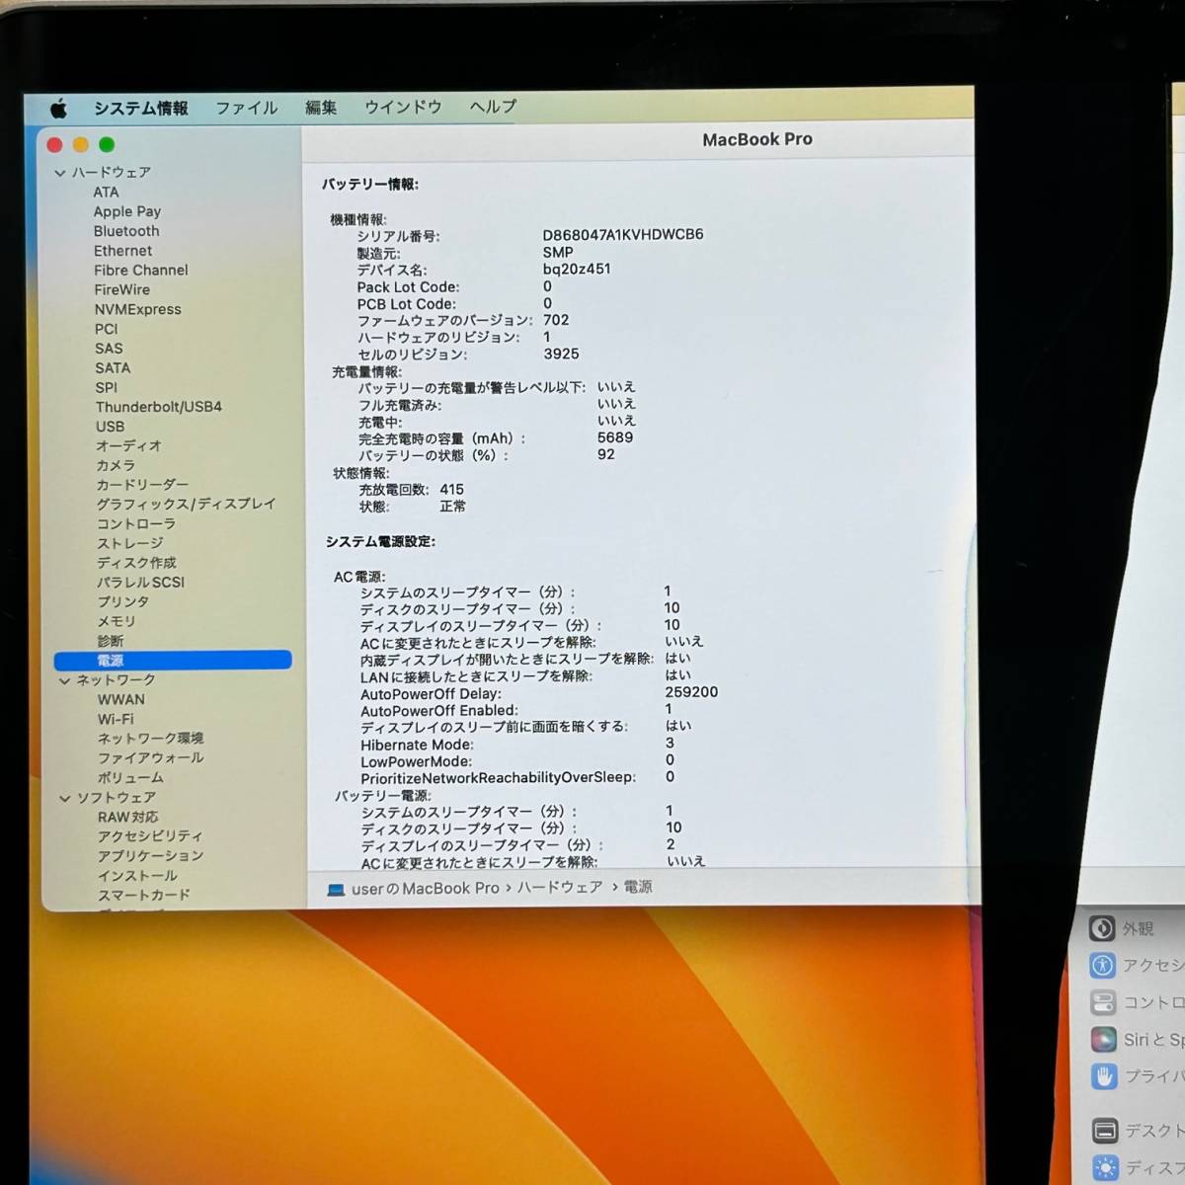Select RAW対応 in the sidebar

[x=127, y=818]
